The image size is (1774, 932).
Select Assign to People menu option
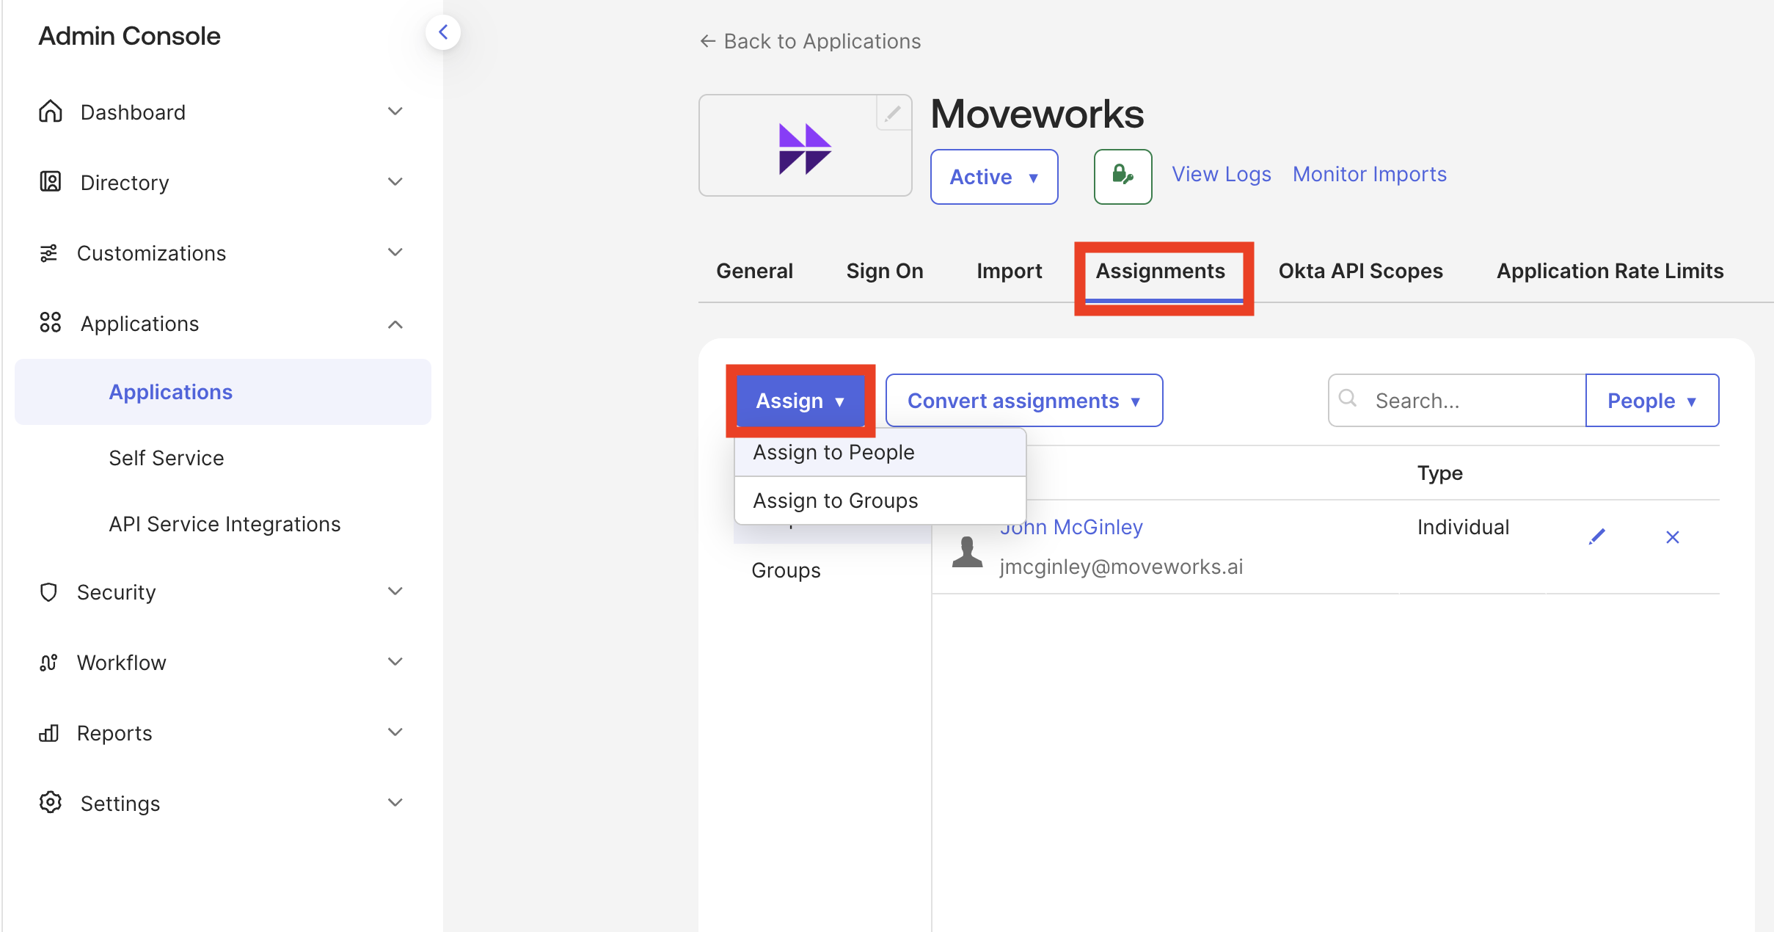point(833,452)
